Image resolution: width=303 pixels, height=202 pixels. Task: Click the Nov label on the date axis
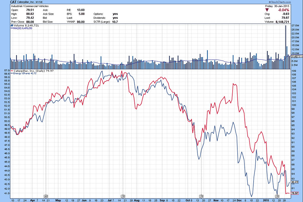[x=216, y=200]
